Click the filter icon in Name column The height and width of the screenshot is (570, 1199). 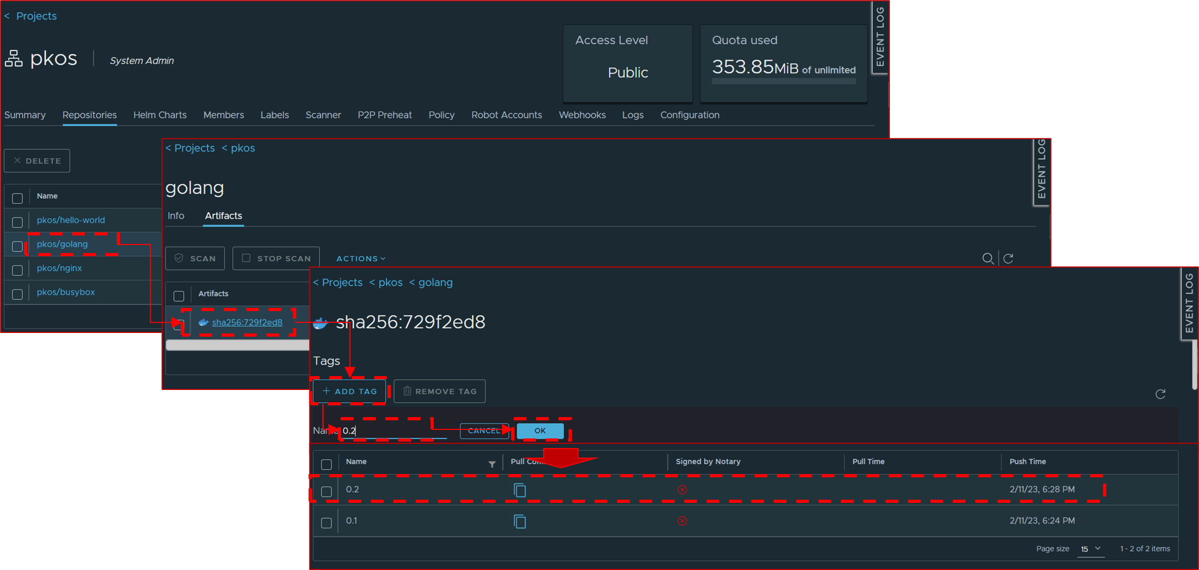tap(492, 464)
